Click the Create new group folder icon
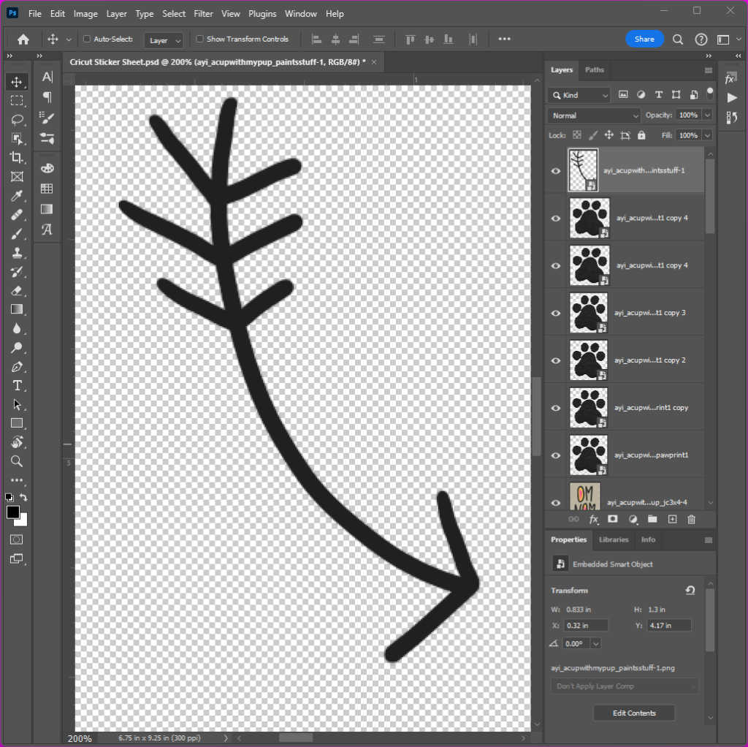748x747 pixels. [652, 519]
